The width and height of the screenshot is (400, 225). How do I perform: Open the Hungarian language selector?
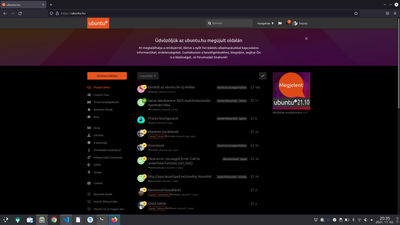pyautogui.click(x=265, y=23)
